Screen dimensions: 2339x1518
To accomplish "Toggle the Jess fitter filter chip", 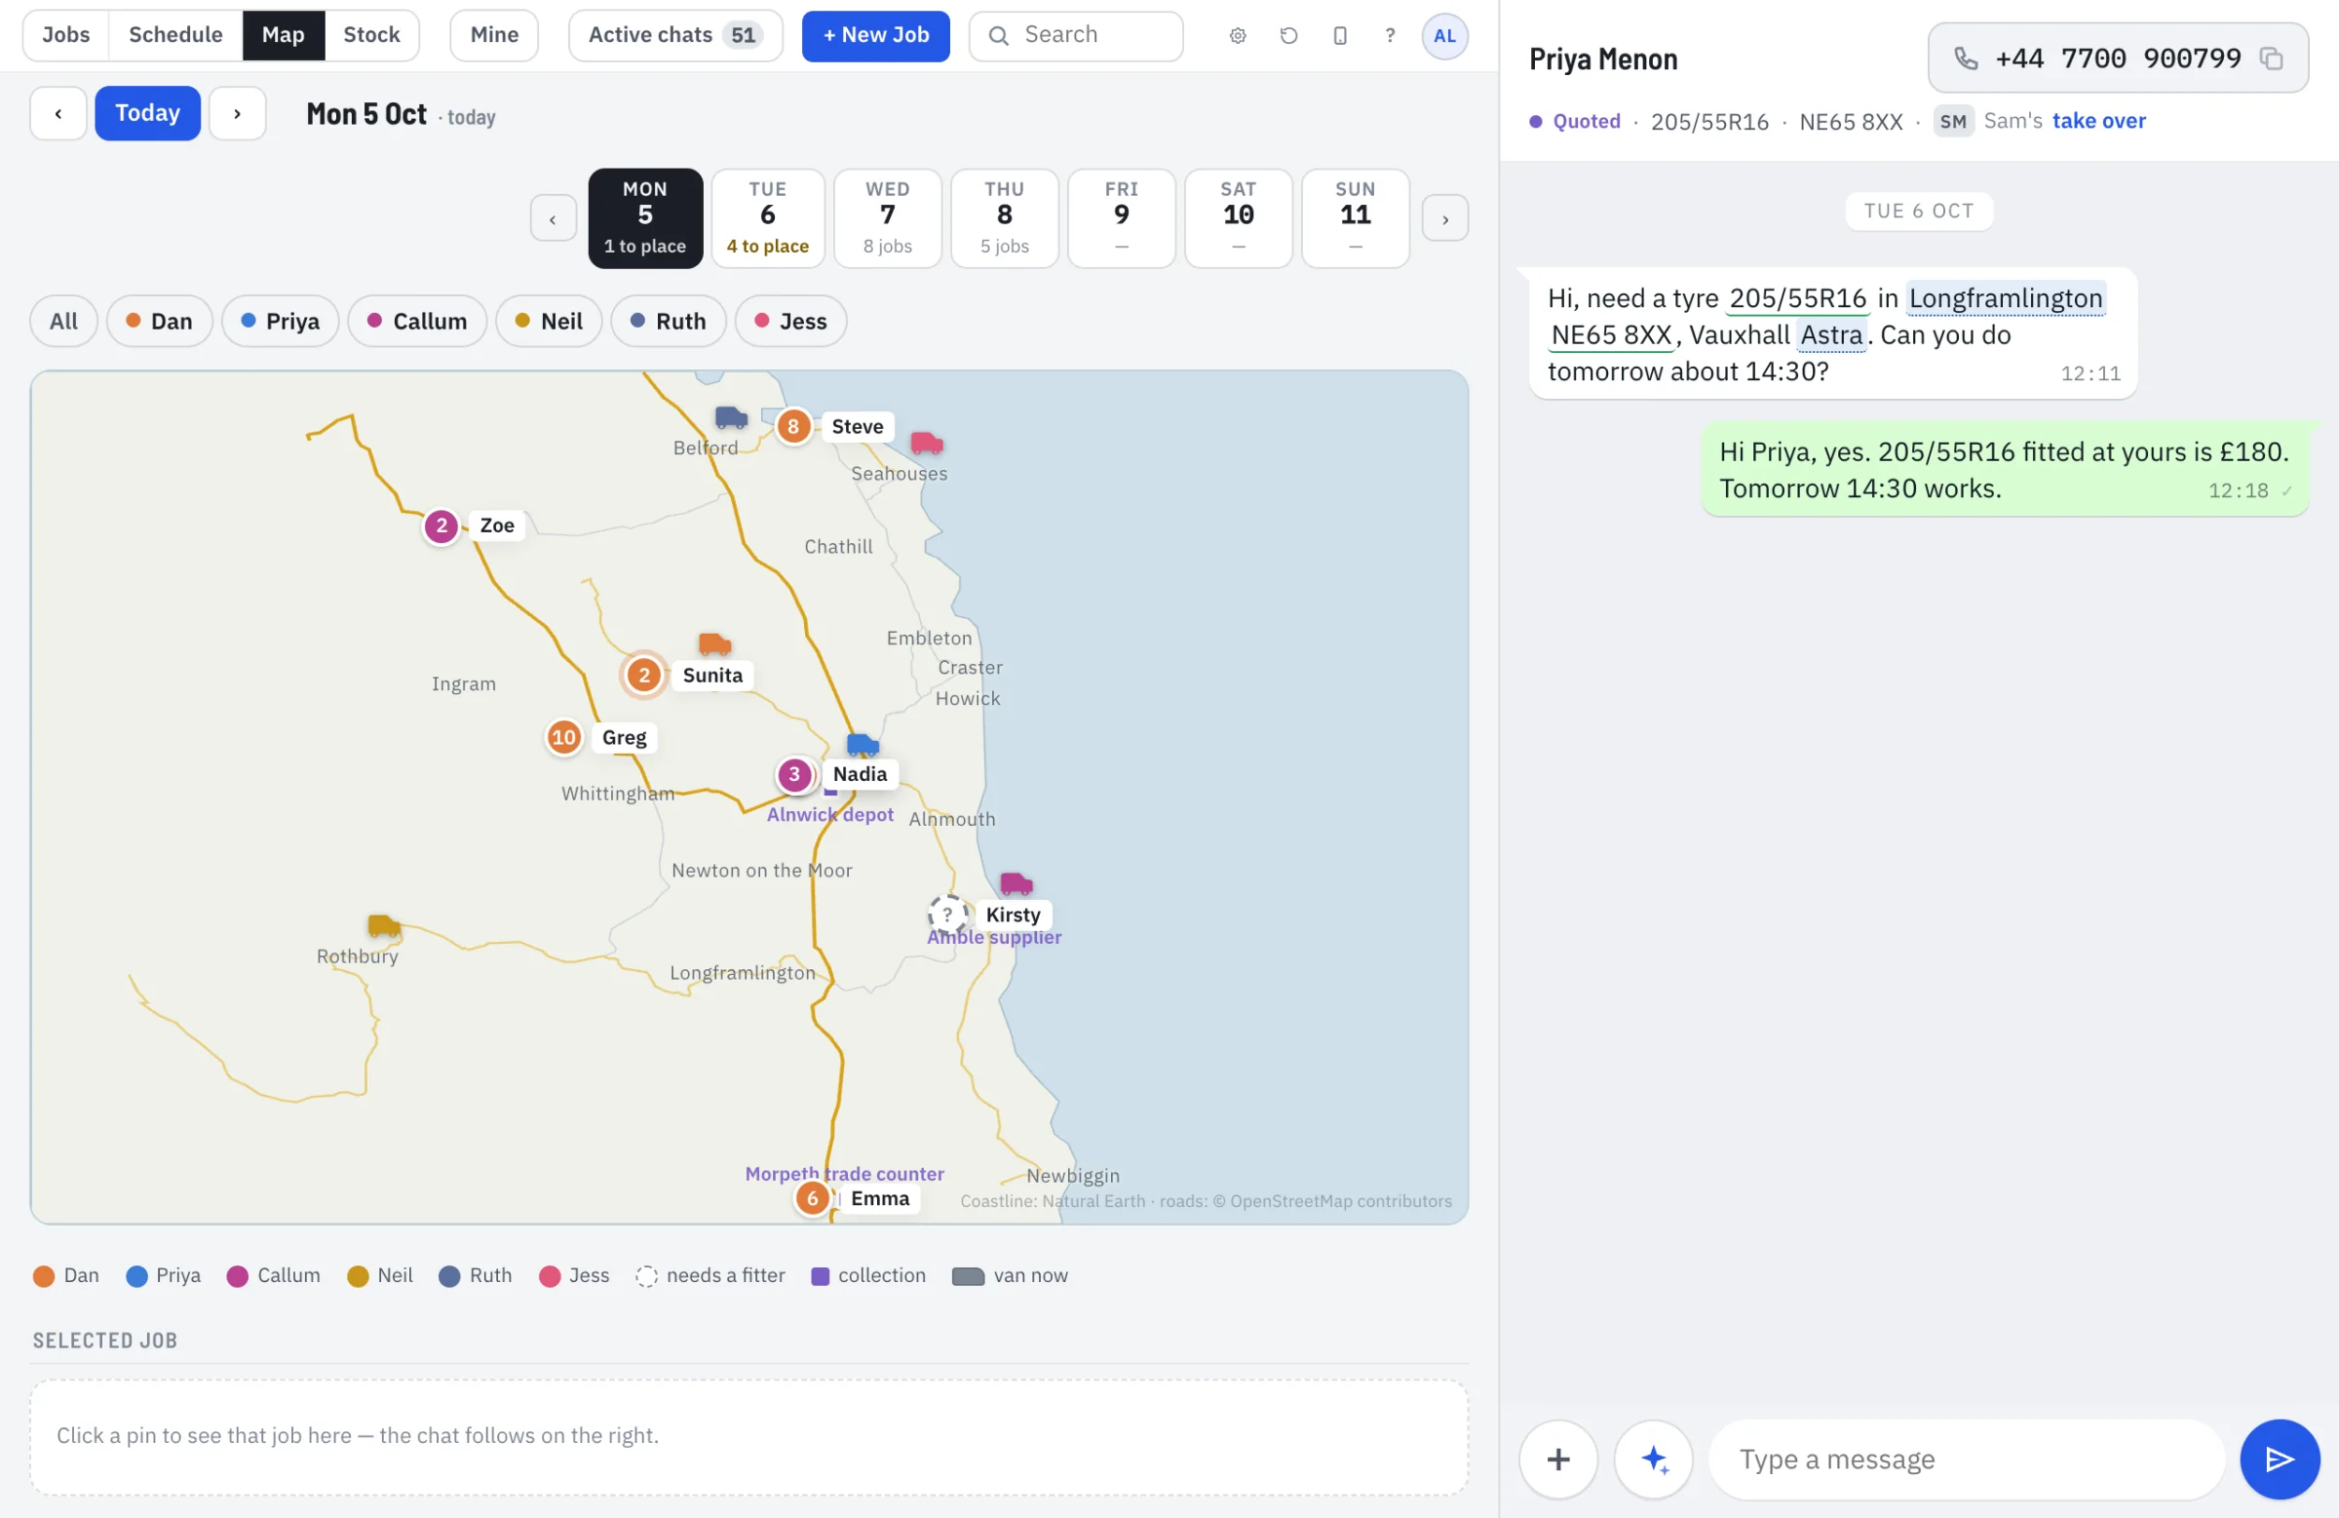I will tap(790, 322).
